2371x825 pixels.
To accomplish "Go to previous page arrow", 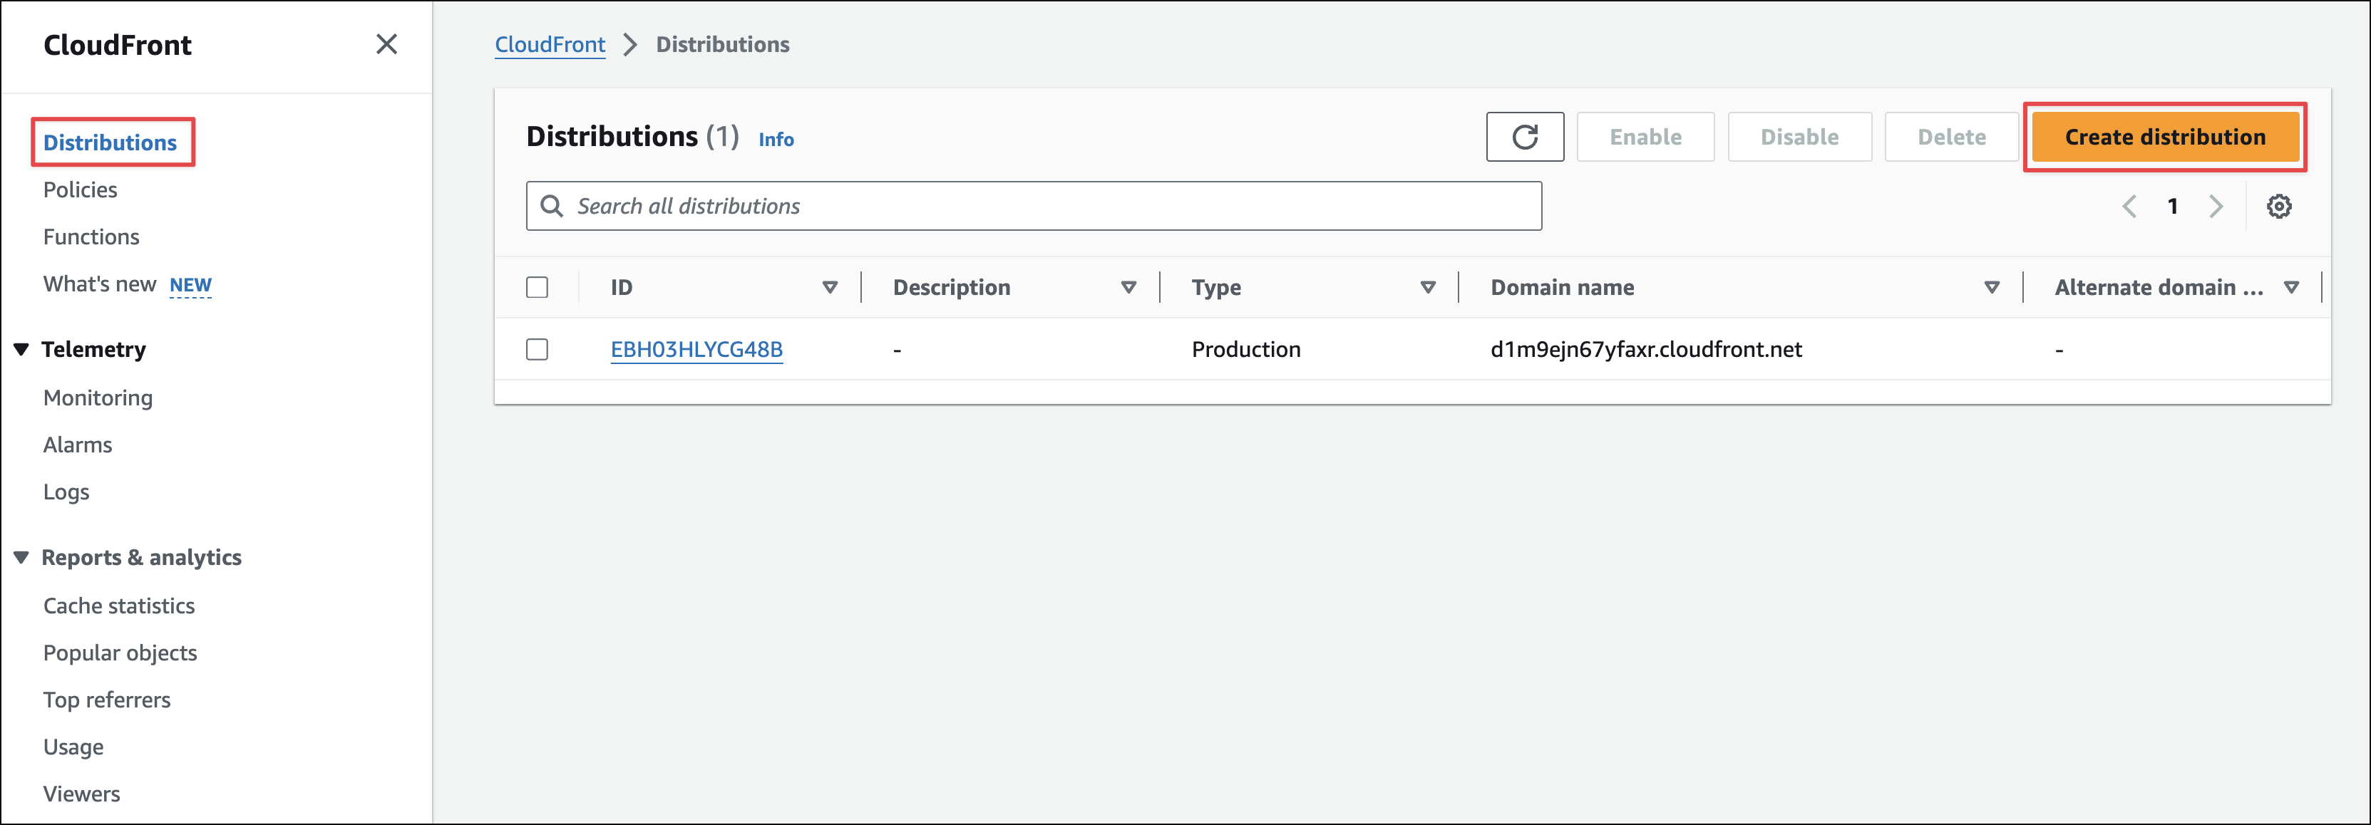I will (2129, 206).
